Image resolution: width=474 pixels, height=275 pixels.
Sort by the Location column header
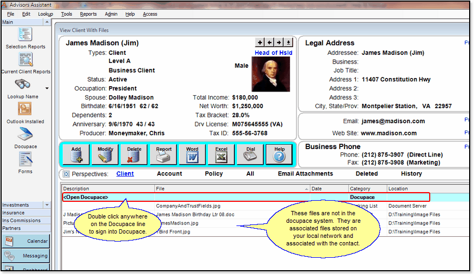428,188
